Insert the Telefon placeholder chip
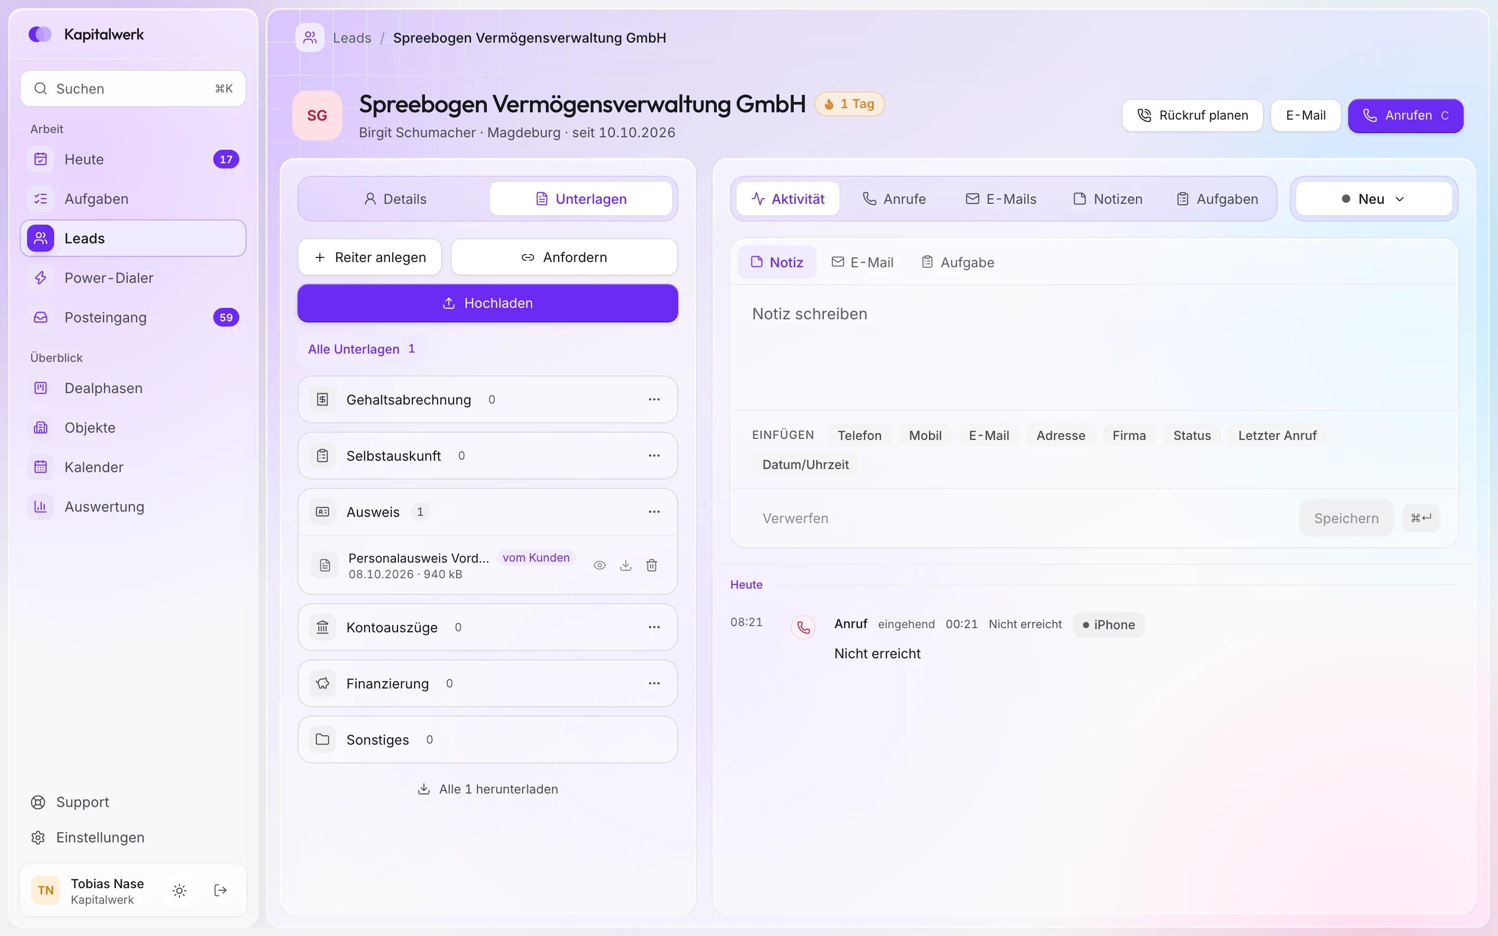1498x936 pixels. pyautogui.click(x=859, y=435)
